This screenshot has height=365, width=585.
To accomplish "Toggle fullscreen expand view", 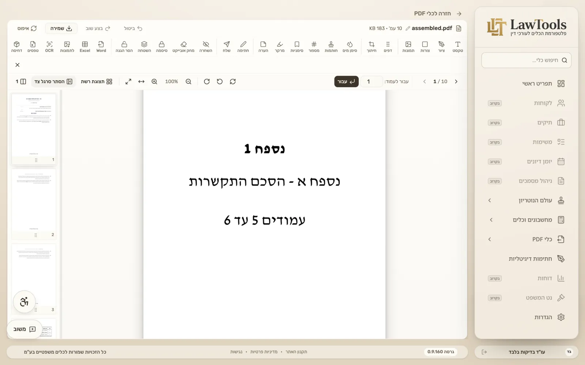I will [128, 81].
